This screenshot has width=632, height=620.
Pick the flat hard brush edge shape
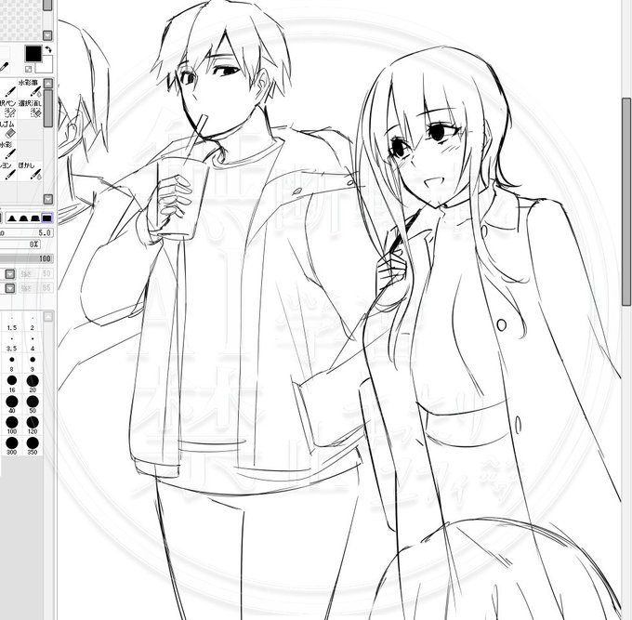point(47,218)
